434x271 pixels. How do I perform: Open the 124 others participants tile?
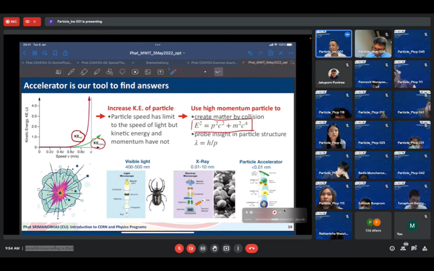click(x=373, y=225)
